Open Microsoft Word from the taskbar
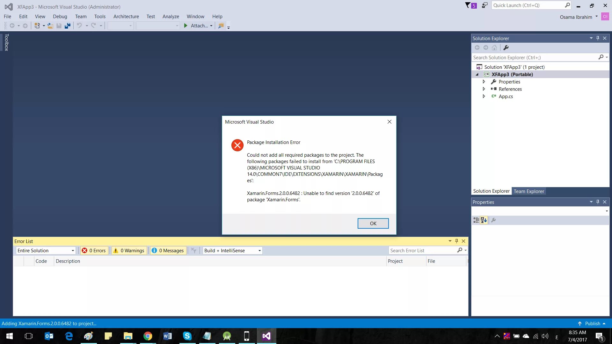 click(x=167, y=336)
